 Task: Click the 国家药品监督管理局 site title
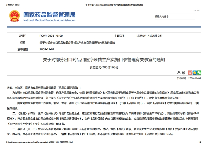point(49,14)
